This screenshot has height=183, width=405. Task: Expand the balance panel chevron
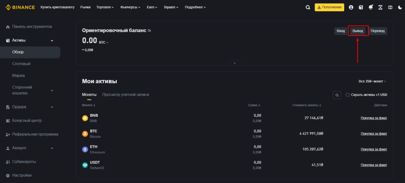235,63
